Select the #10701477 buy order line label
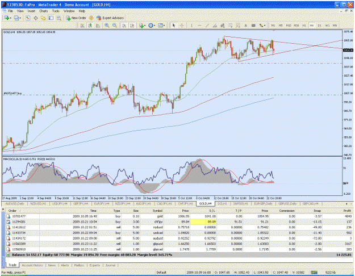This screenshot has width=355, height=276. tap(12, 93)
